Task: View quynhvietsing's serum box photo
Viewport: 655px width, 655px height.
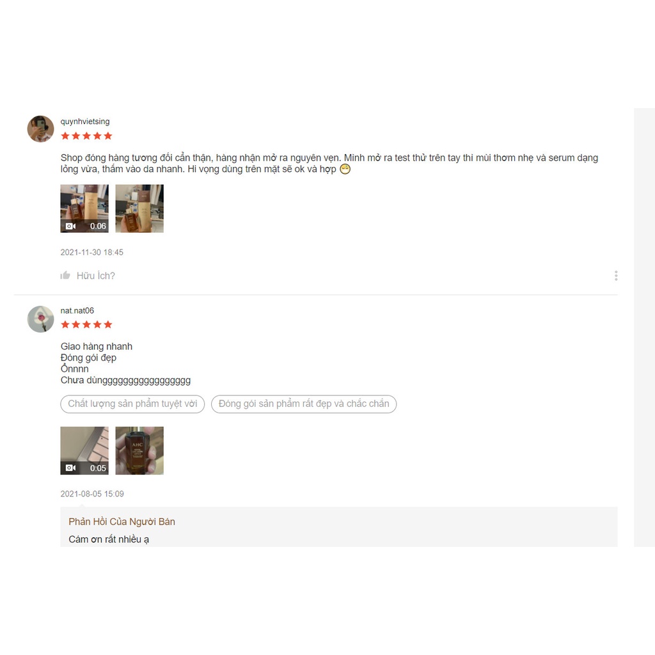Action: pos(139,209)
